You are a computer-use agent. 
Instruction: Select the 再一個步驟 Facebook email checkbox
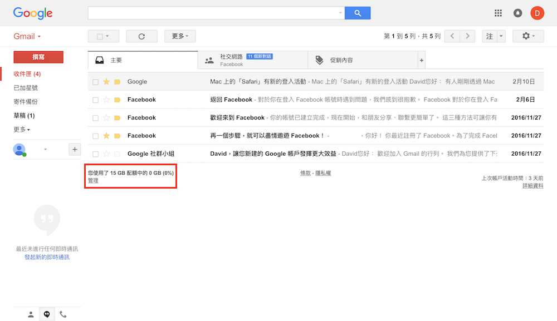click(95, 136)
